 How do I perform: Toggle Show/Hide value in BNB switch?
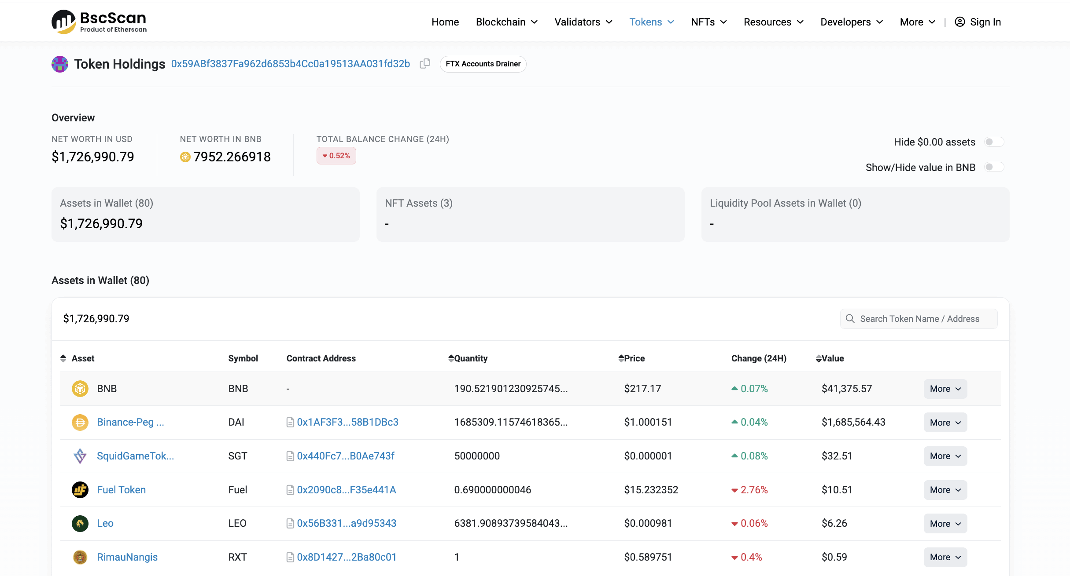pos(994,167)
